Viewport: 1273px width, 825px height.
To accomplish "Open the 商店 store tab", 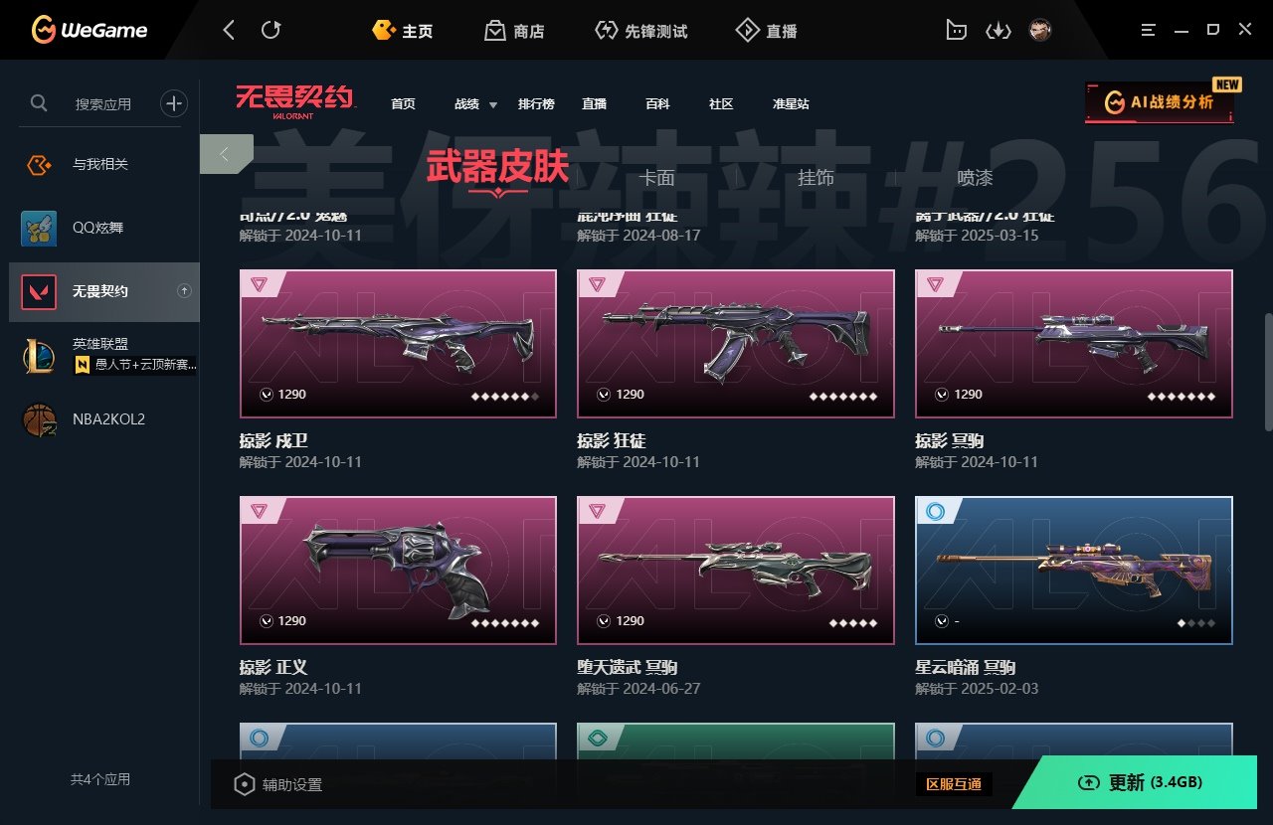I will coord(515,31).
